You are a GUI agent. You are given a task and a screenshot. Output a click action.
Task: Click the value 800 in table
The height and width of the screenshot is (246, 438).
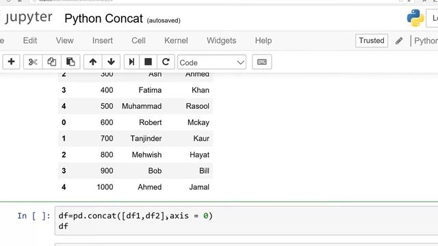107,155
